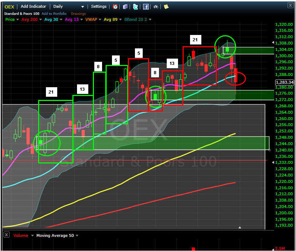Expand the Avg 89 dropdown arrow
The width and height of the screenshot is (296, 251).
point(120,20)
